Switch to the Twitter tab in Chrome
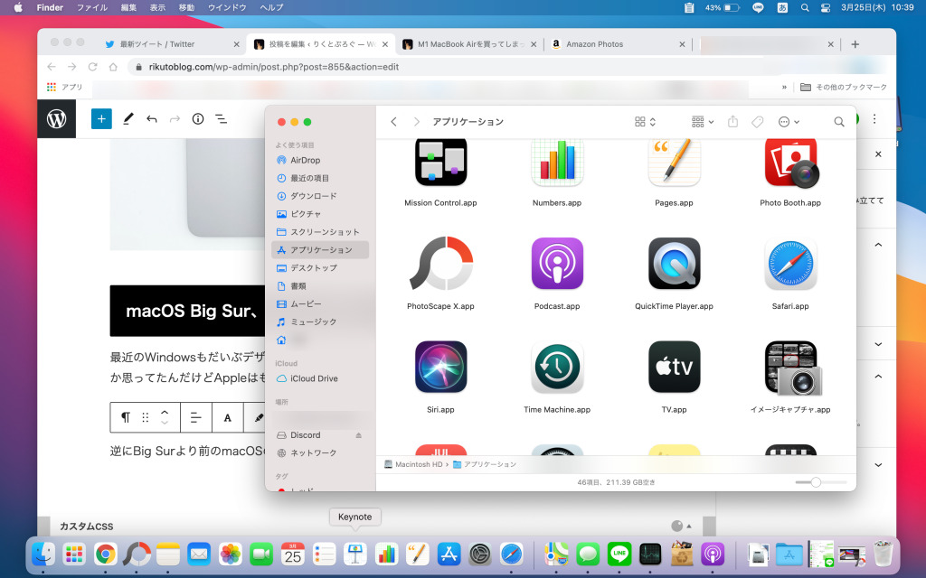The image size is (926, 578). tap(172, 44)
